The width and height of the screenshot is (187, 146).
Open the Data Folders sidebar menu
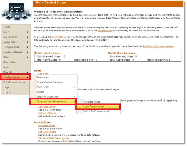click(x=10, y=42)
